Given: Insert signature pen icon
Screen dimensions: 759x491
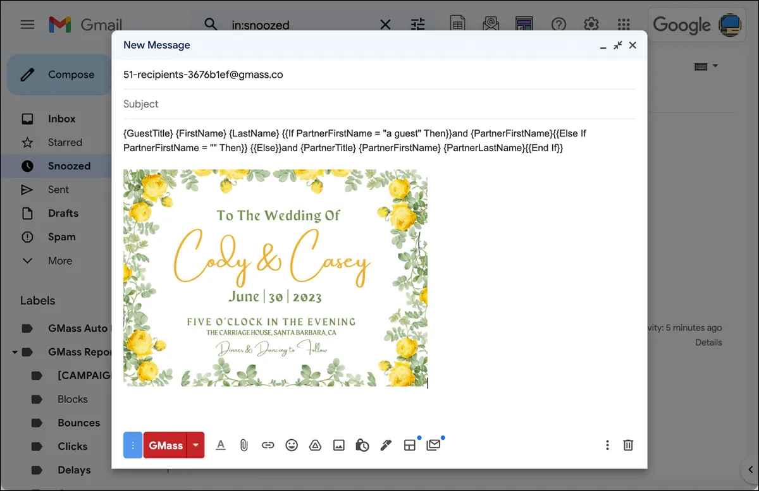Looking at the screenshot, I should (386, 446).
